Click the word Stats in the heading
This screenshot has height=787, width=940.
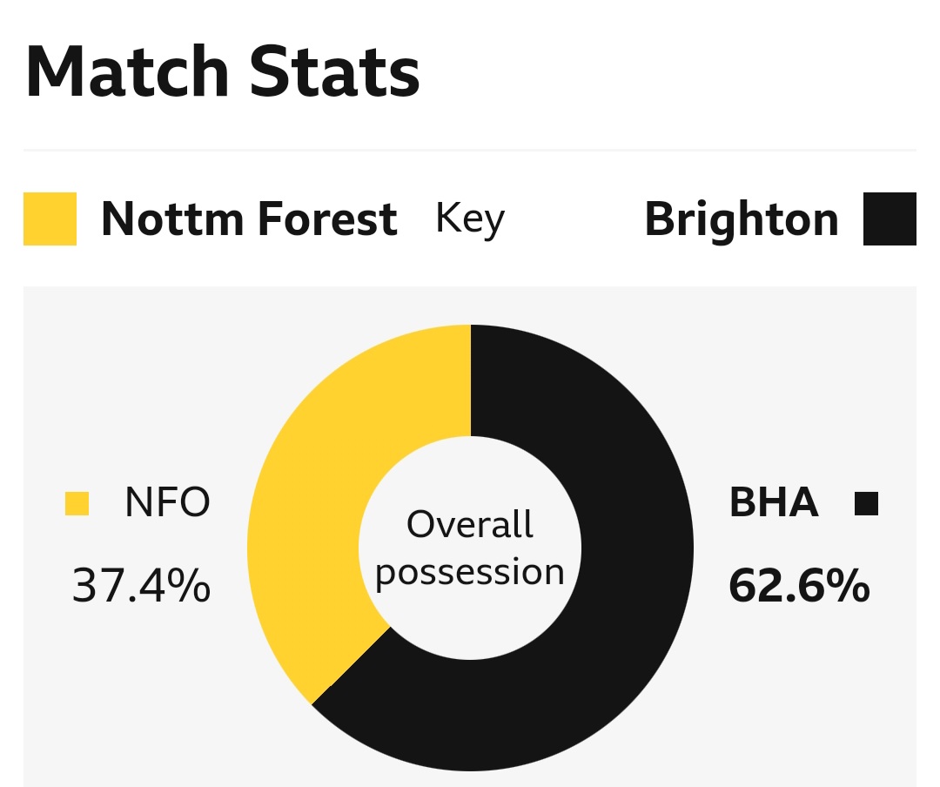[334, 71]
